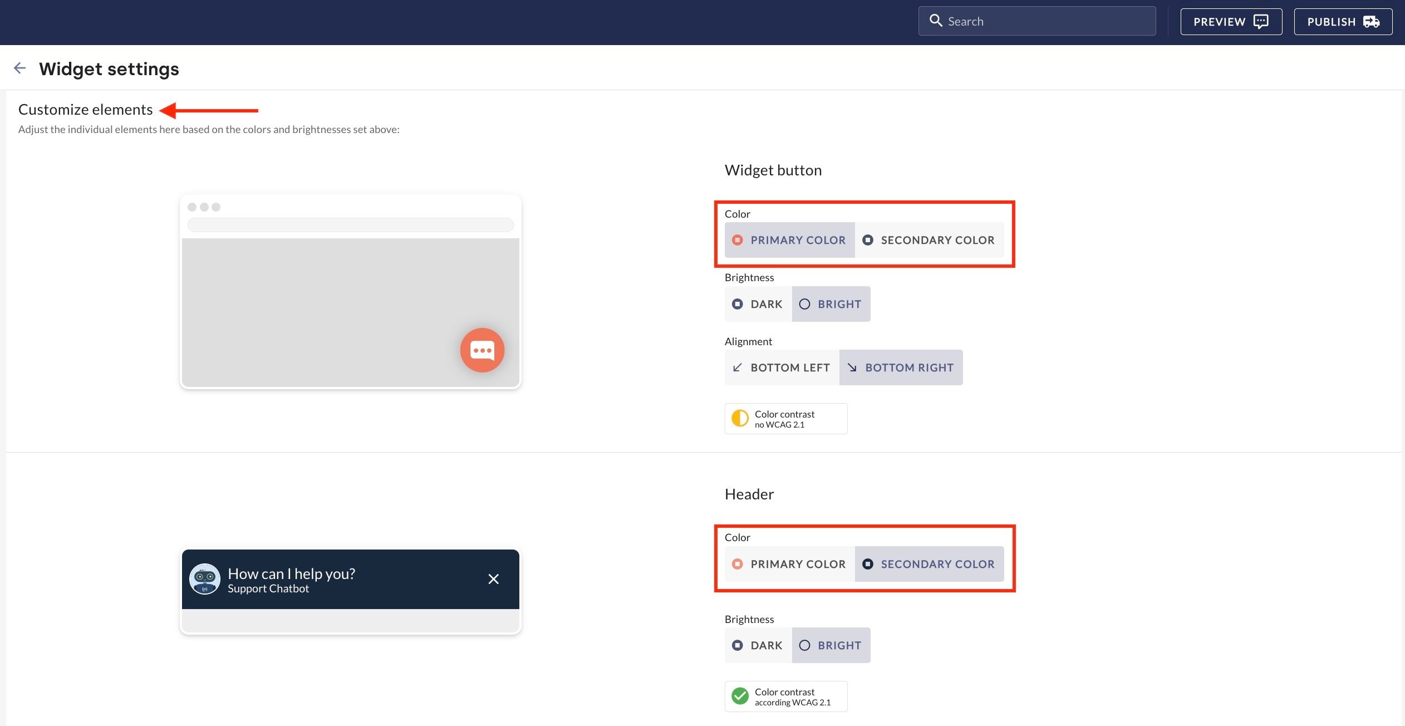Click the Preview button

pos(1231,22)
